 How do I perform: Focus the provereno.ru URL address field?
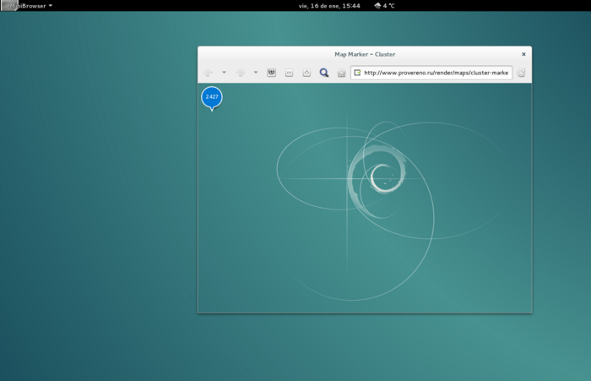pos(436,73)
